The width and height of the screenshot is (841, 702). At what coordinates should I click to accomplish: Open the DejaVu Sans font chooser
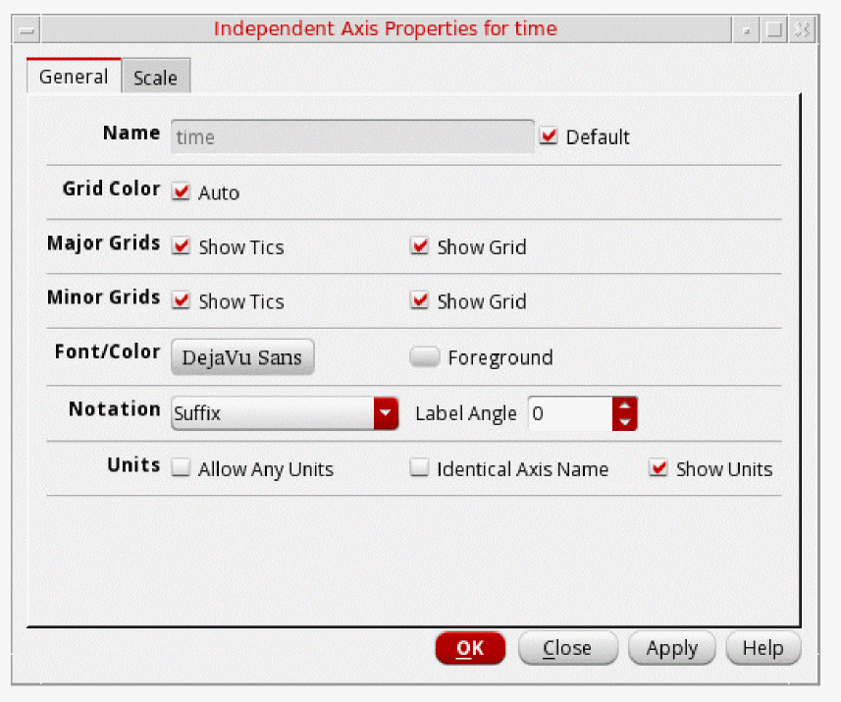point(242,357)
